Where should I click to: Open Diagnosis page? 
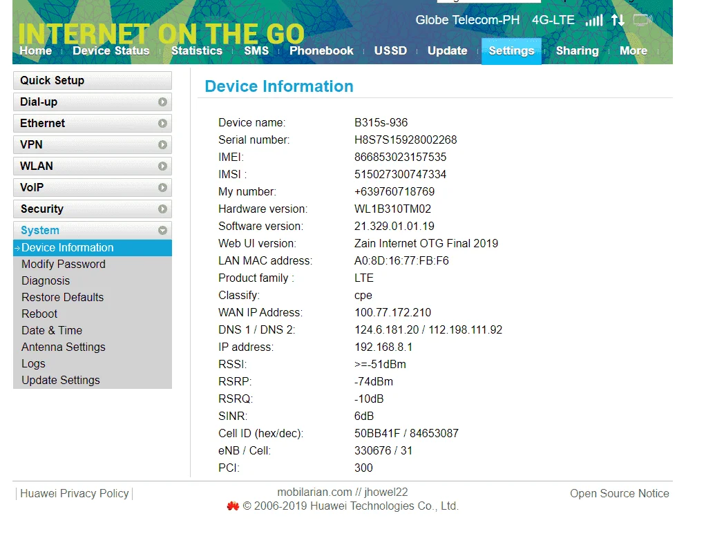coord(46,280)
